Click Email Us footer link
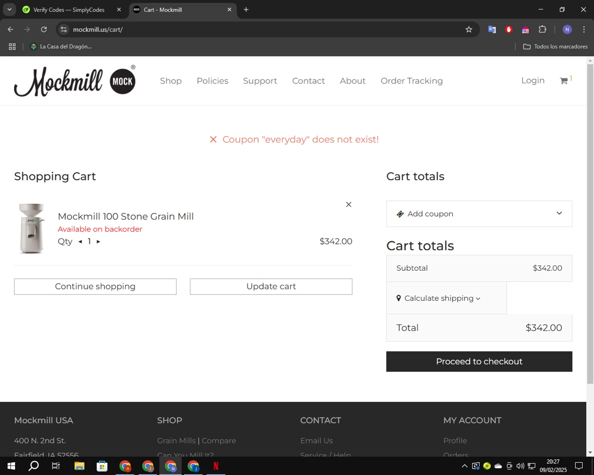Screen dimensions: 594x475 (x=316, y=441)
